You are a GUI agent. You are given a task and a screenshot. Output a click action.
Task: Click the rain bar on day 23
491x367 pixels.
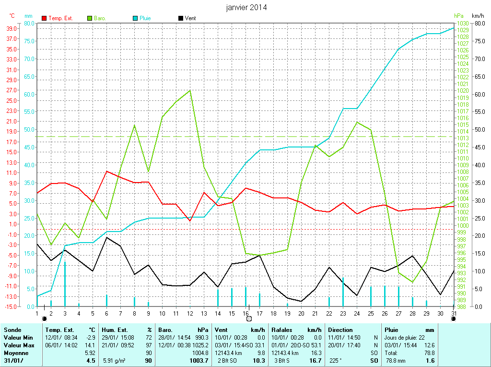pyautogui.click(x=343, y=292)
